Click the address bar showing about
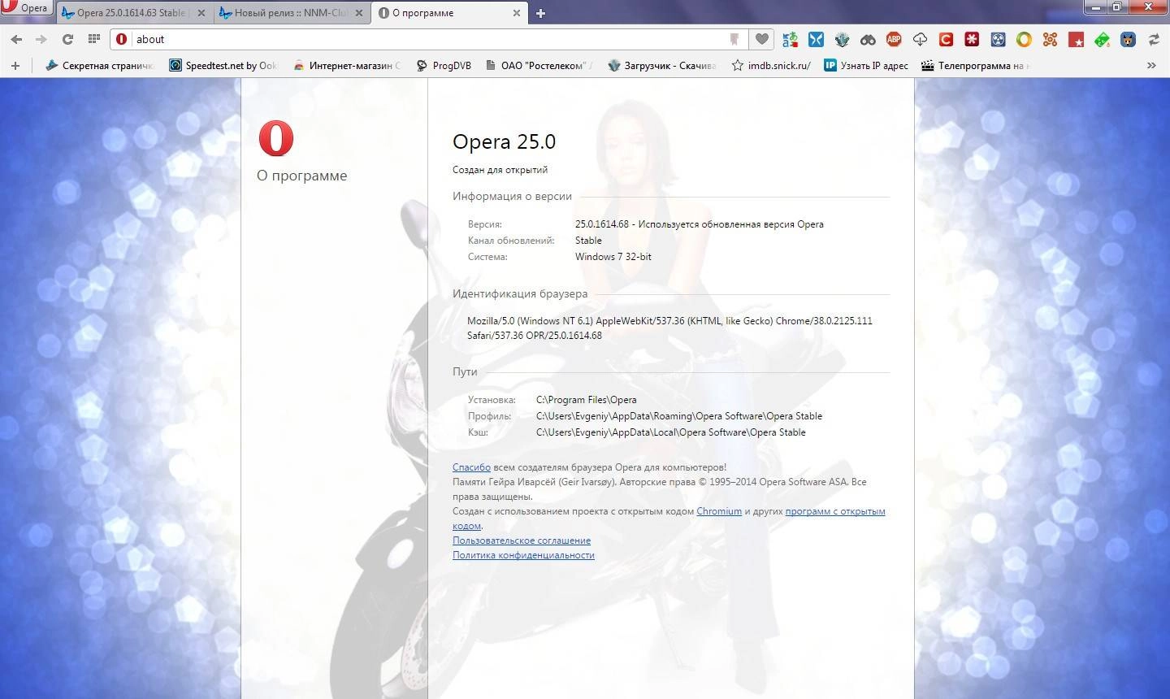Image resolution: width=1170 pixels, height=699 pixels. [429, 39]
